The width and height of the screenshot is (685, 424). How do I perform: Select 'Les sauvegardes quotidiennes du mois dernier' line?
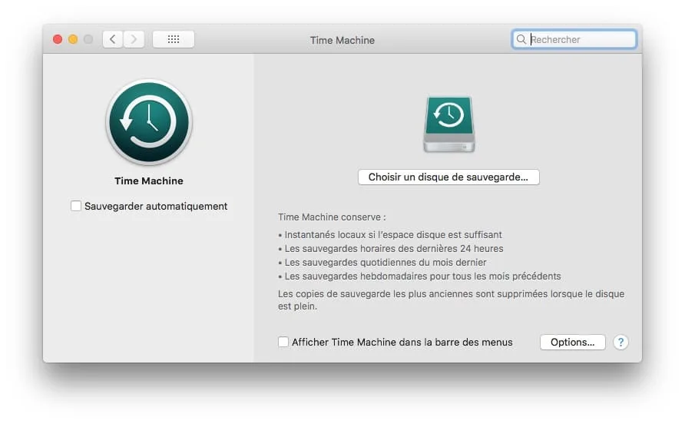point(382,262)
